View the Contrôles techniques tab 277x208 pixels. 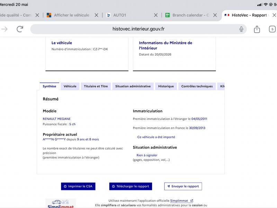pos(197,86)
